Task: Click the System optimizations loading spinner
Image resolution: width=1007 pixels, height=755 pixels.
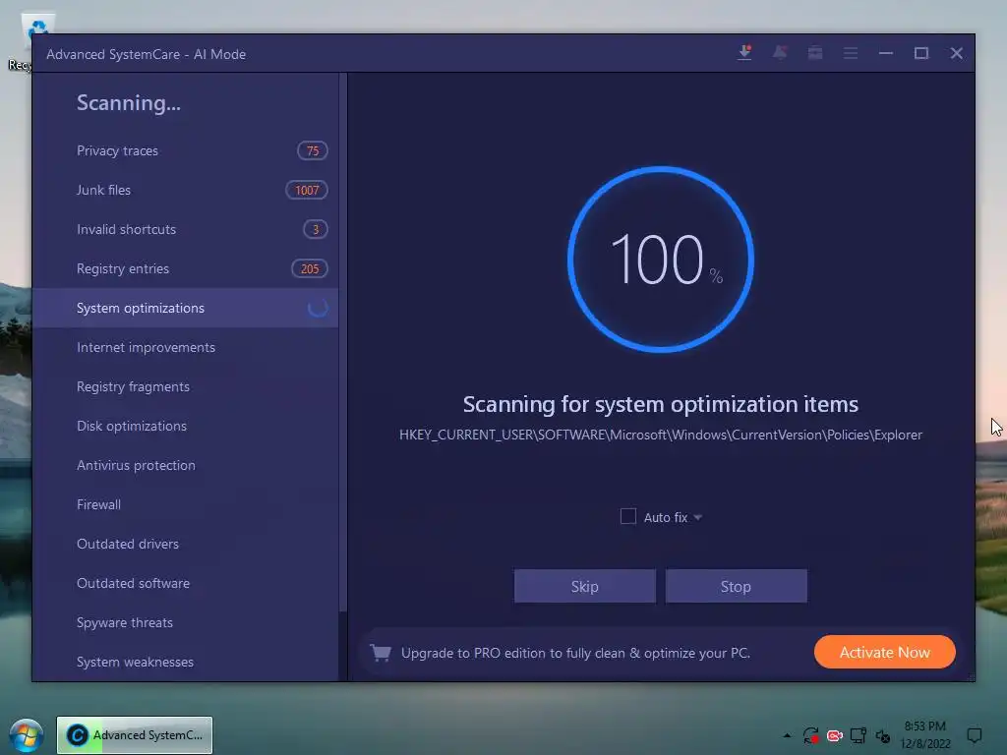Action: [x=318, y=308]
